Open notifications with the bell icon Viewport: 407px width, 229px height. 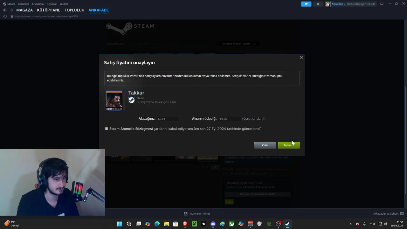[x=318, y=4]
